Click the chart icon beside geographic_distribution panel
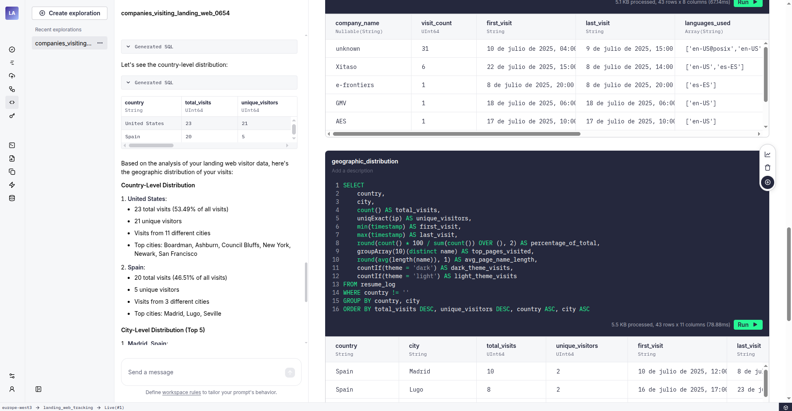 tap(767, 154)
